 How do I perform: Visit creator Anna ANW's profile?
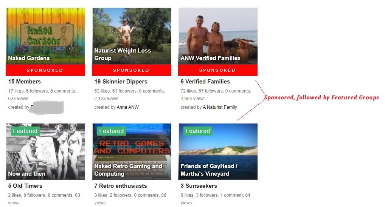pyautogui.click(x=128, y=107)
